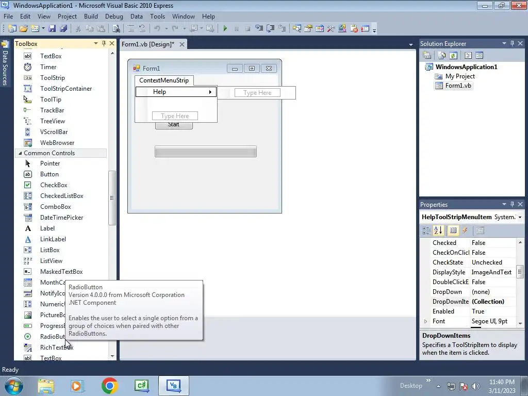The width and height of the screenshot is (528, 396).
Task: Click the Type Here box below Help
Action: (x=175, y=116)
